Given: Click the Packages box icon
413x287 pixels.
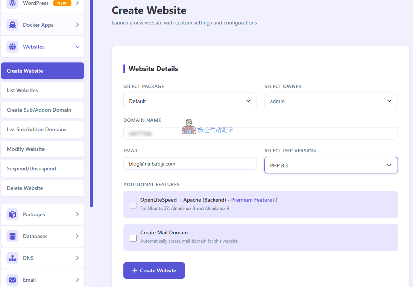Looking at the screenshot, I should (12, 214).
